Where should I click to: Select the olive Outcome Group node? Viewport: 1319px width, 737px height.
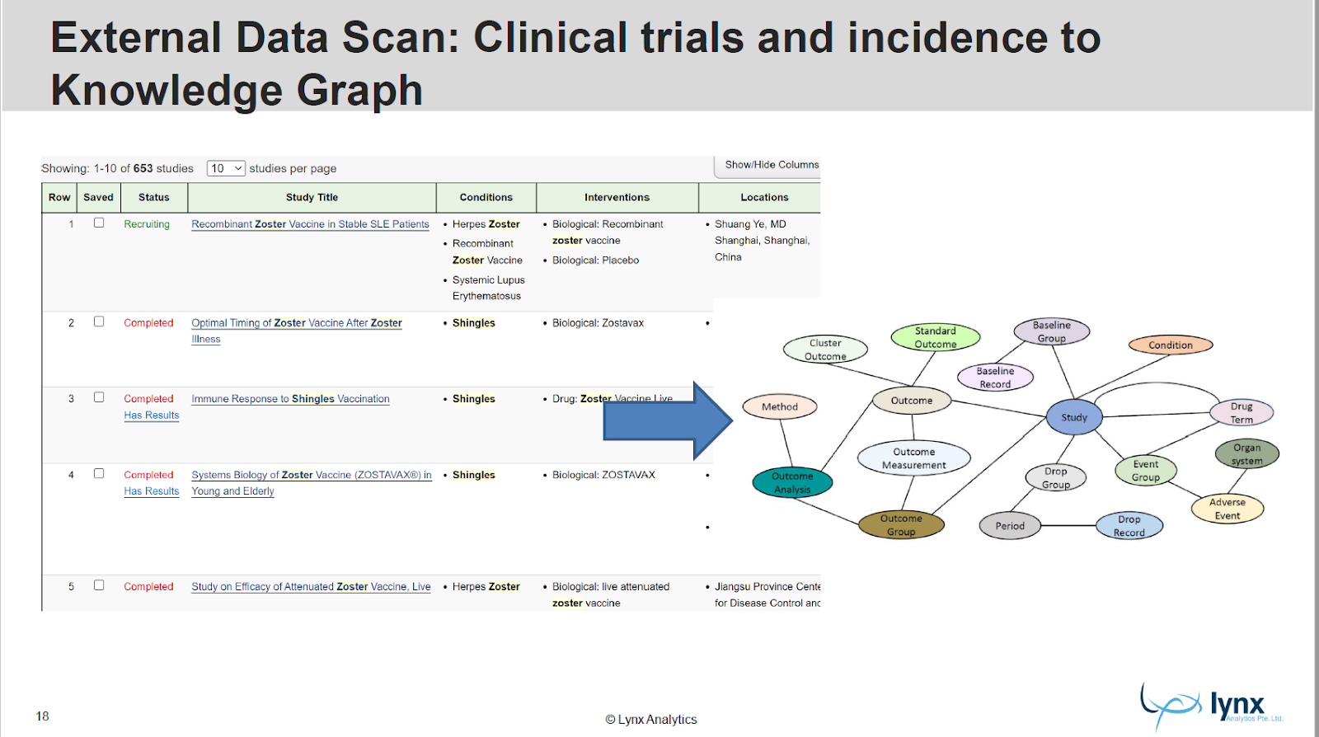tap(901, 525)
